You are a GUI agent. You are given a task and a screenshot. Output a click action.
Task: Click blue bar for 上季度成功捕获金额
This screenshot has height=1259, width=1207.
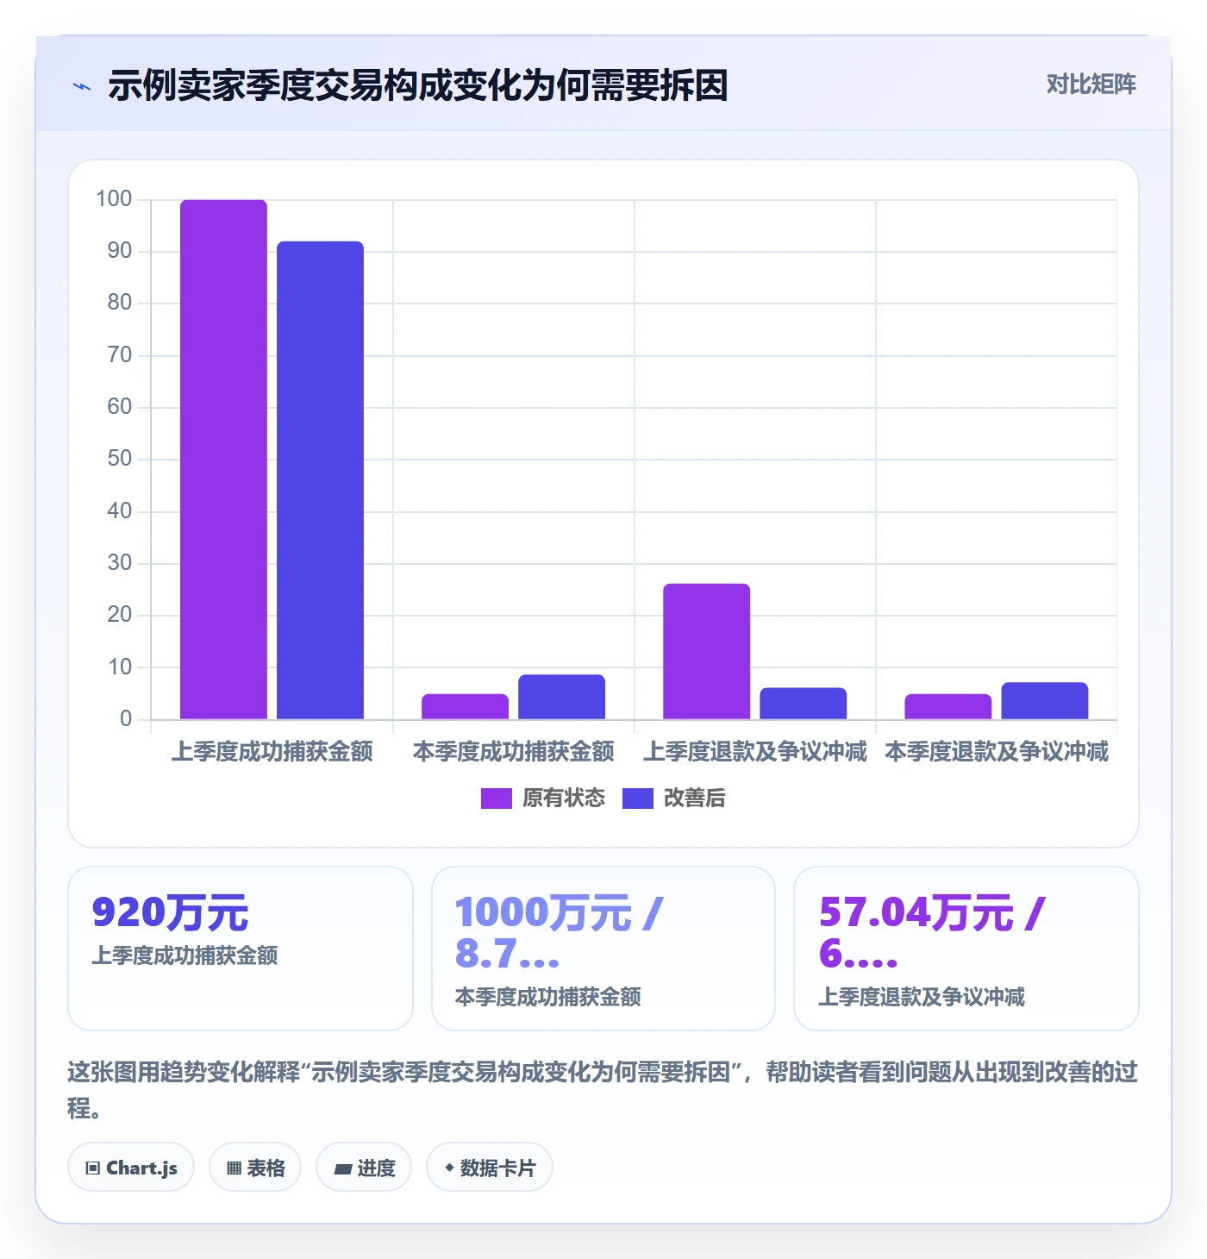tap(320, 480)
